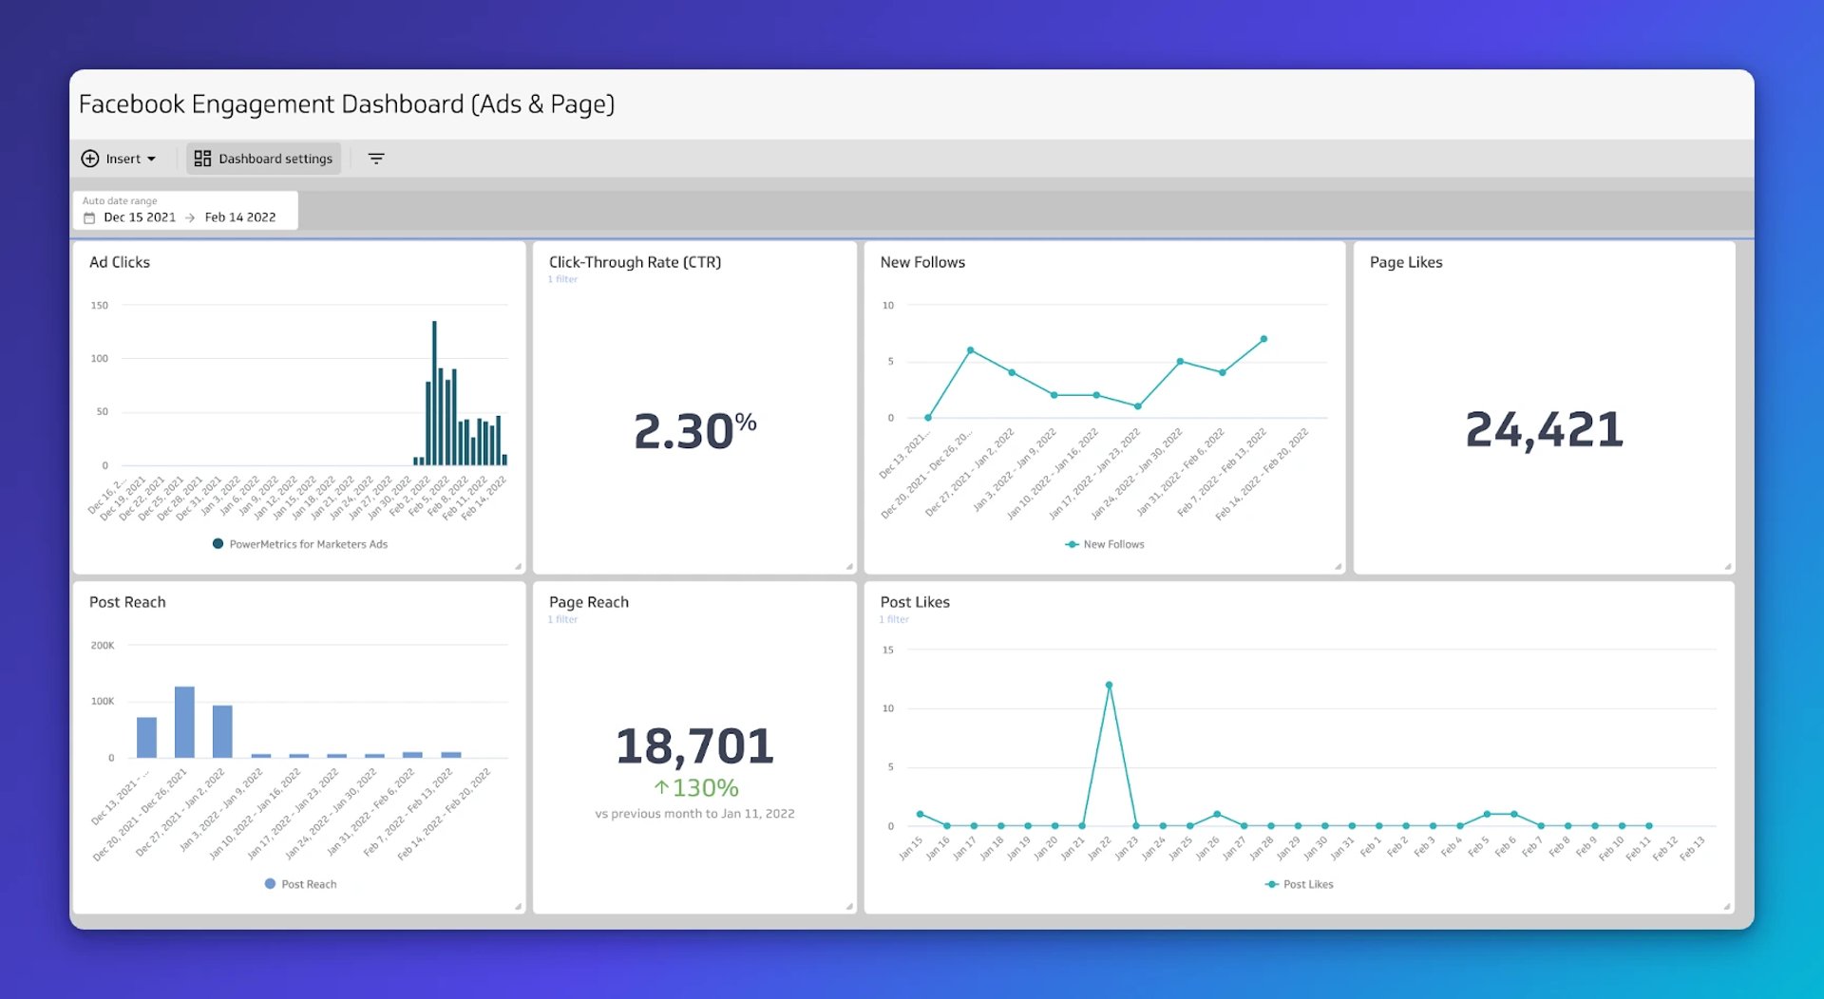1824x999 pixels.
Task: Click the Page Likes widget title
Action: point(1406,262)
